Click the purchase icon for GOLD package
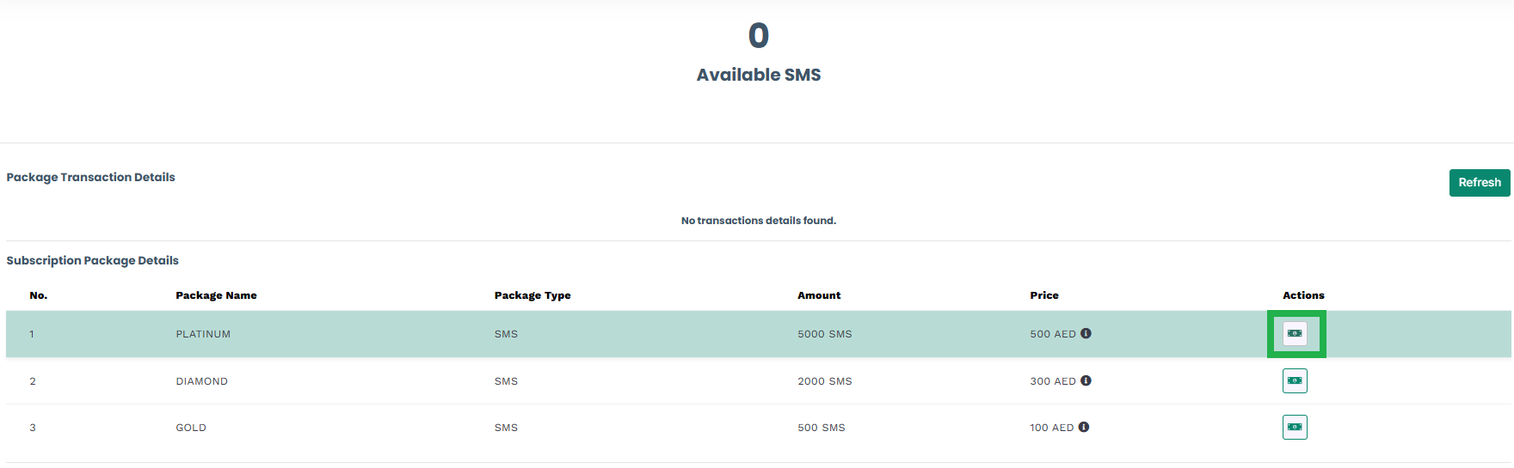Viewport: 1514px width, 468px height. [1295, 427]
